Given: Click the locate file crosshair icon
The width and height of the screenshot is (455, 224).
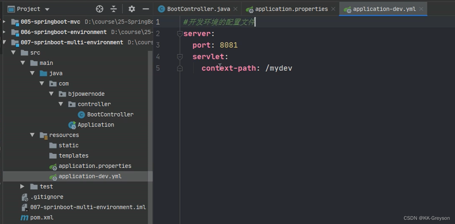Looking at the screenshot, I should tap(100, 9).
